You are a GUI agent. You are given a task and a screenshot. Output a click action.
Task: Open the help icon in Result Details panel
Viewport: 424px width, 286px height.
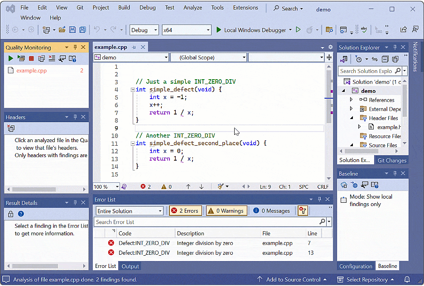pyautogui.click(x=21, y=214)
